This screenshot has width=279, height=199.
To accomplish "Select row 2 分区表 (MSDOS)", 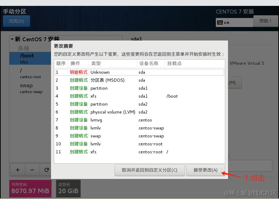I will click(x=139, y=80).
